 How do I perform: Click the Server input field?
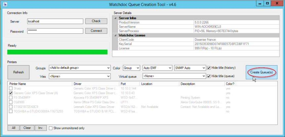(54, 21)
